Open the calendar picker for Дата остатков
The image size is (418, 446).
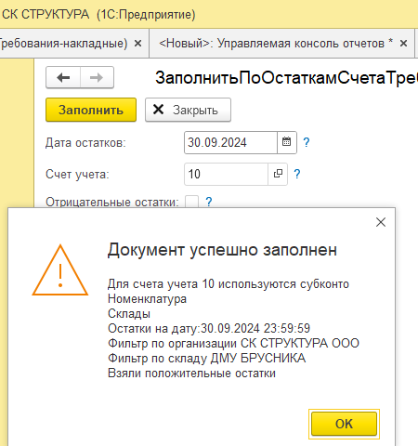pyautogui.click(x=287, y=142)
